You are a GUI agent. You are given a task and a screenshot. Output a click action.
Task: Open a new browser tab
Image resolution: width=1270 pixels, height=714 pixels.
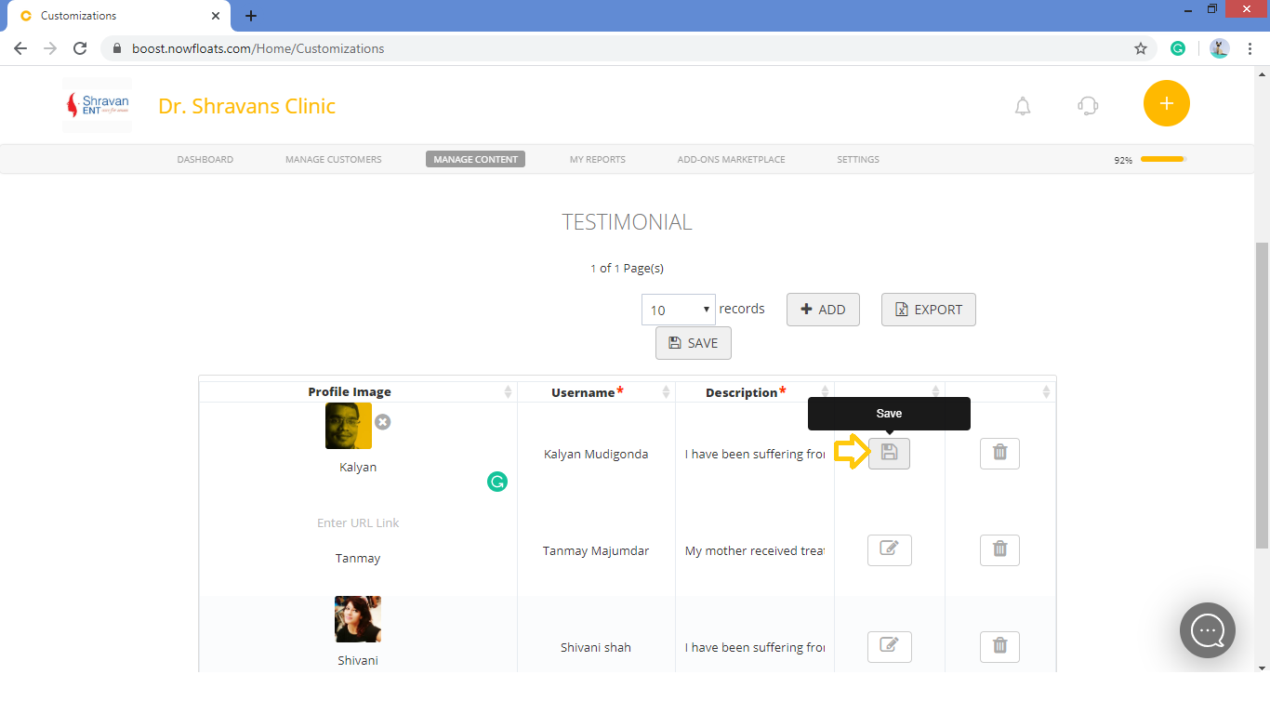(x=251, y=16)
